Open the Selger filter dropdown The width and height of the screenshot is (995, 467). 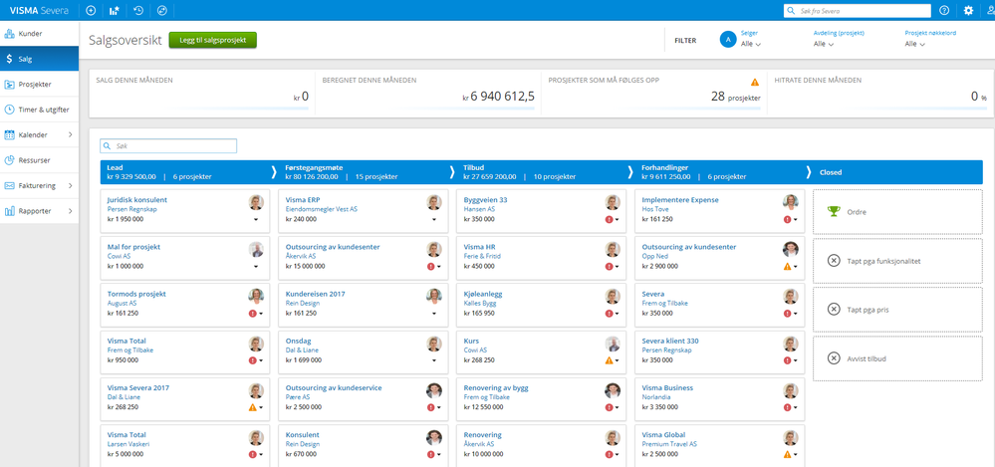[751, 44]
